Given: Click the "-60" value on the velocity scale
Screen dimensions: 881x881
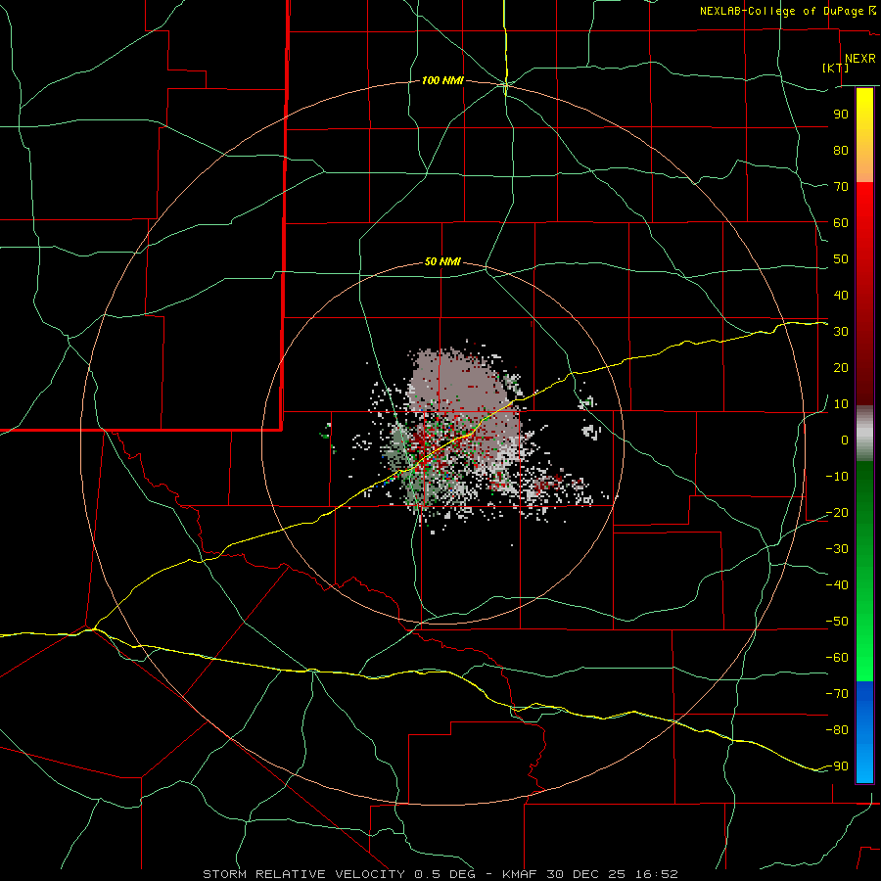Looking at the screenshot, I should coord(837,658).
